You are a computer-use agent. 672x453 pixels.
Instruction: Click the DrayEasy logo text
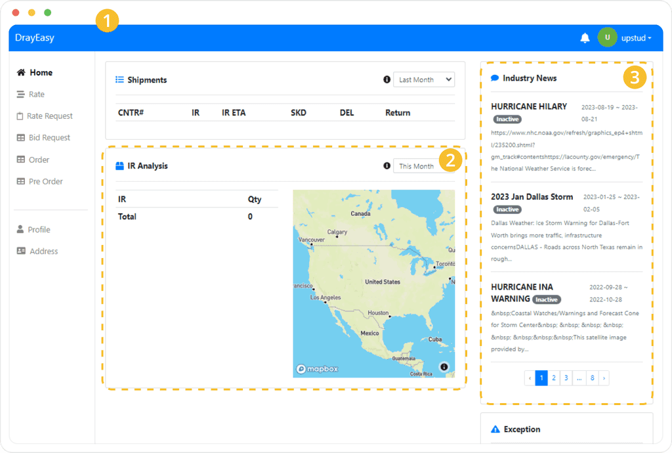(x=35, y=37)
